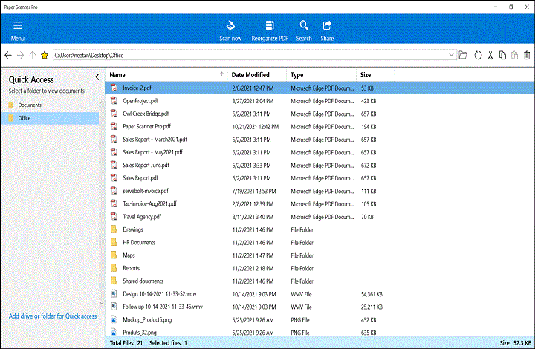Expand the address path dropdown
Viewport: 535px width, 349px height.
coord(452,56)
